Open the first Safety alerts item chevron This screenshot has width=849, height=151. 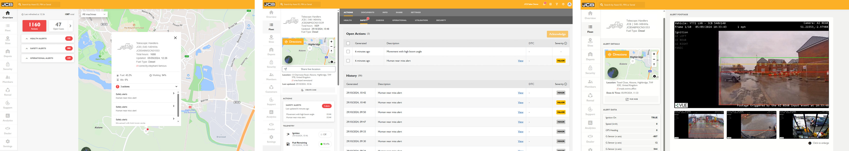coord(174,93)
